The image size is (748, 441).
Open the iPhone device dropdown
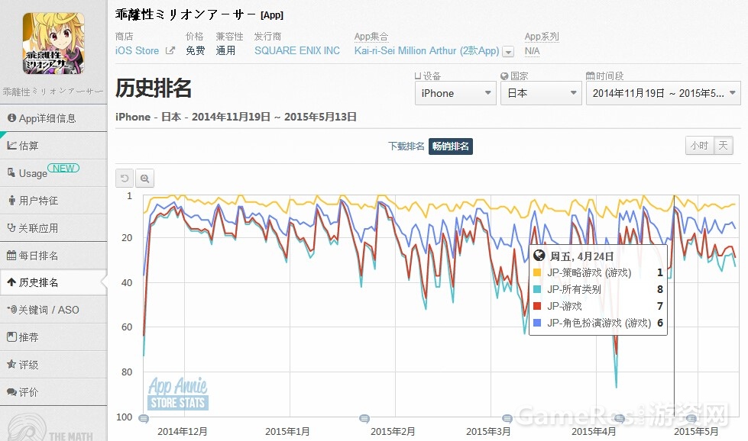[455, 93]
